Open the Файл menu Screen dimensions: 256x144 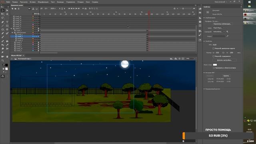point(8,2)
